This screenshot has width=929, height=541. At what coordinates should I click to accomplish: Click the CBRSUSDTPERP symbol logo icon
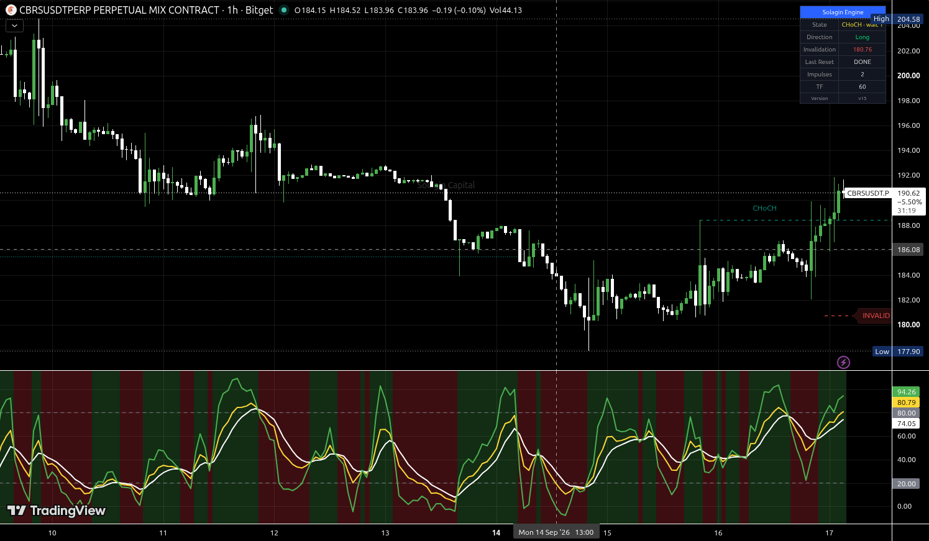11,10
